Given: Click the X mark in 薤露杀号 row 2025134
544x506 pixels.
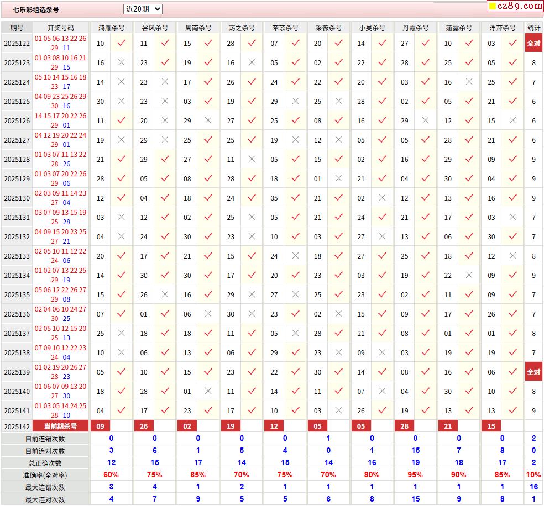Looking at the screenshot, I should (x=469, y=276).
